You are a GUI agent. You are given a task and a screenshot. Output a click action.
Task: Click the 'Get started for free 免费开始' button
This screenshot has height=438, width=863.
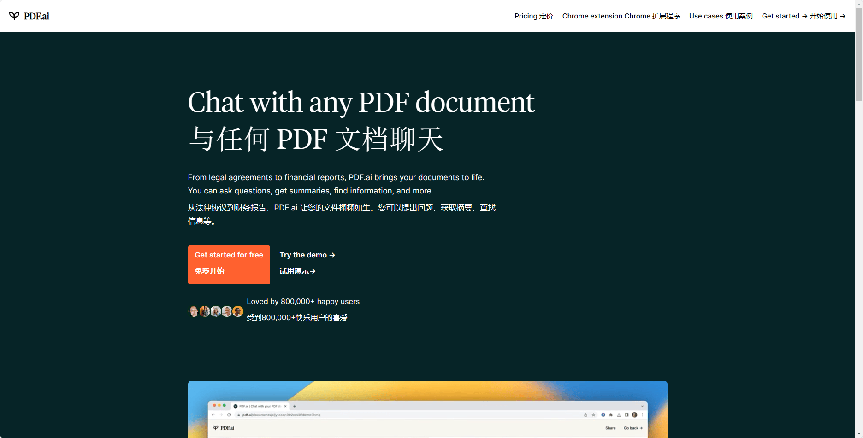pos(229,264)
